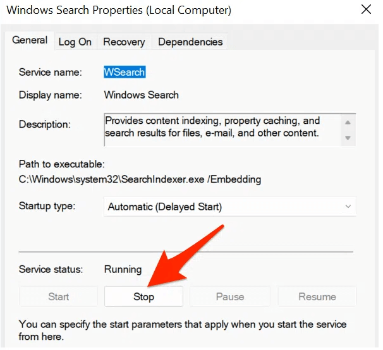The width and height of the screenshot is (383, 350).
Task: Click the Startup type dropdown chevron
Action: [348, 207]
